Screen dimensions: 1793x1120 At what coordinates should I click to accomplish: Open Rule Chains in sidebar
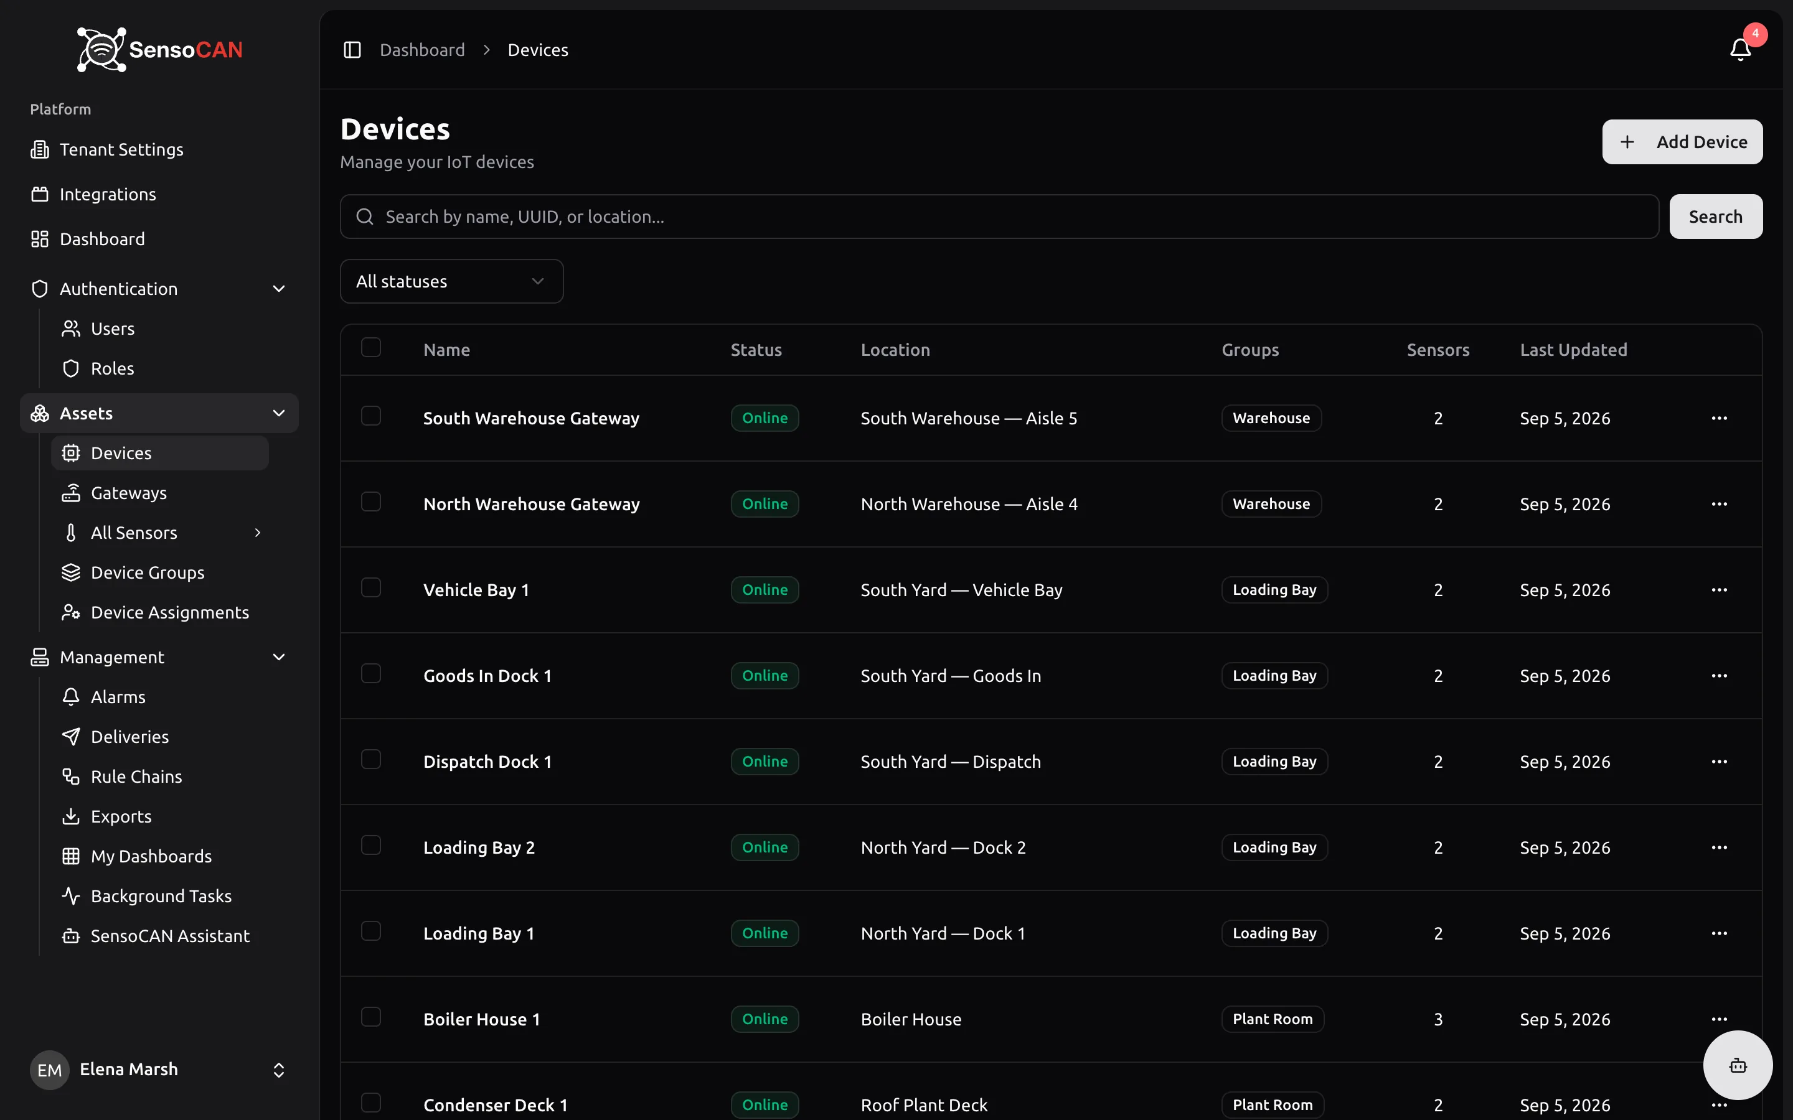click(159, 777)
